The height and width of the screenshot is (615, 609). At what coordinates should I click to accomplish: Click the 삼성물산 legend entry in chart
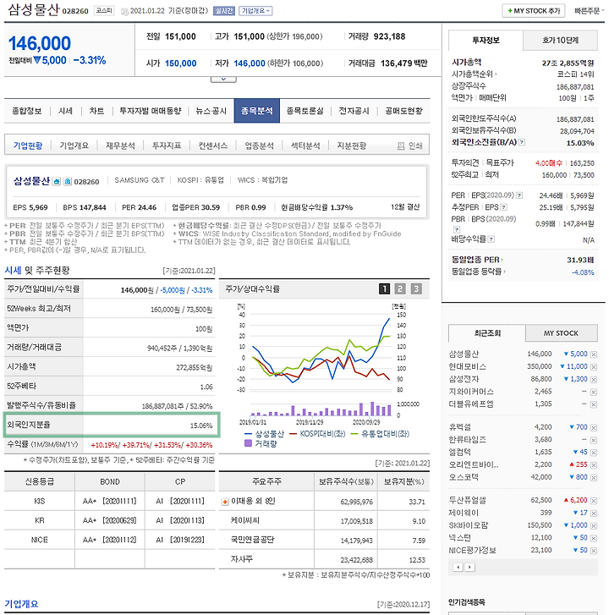[264, 434]
